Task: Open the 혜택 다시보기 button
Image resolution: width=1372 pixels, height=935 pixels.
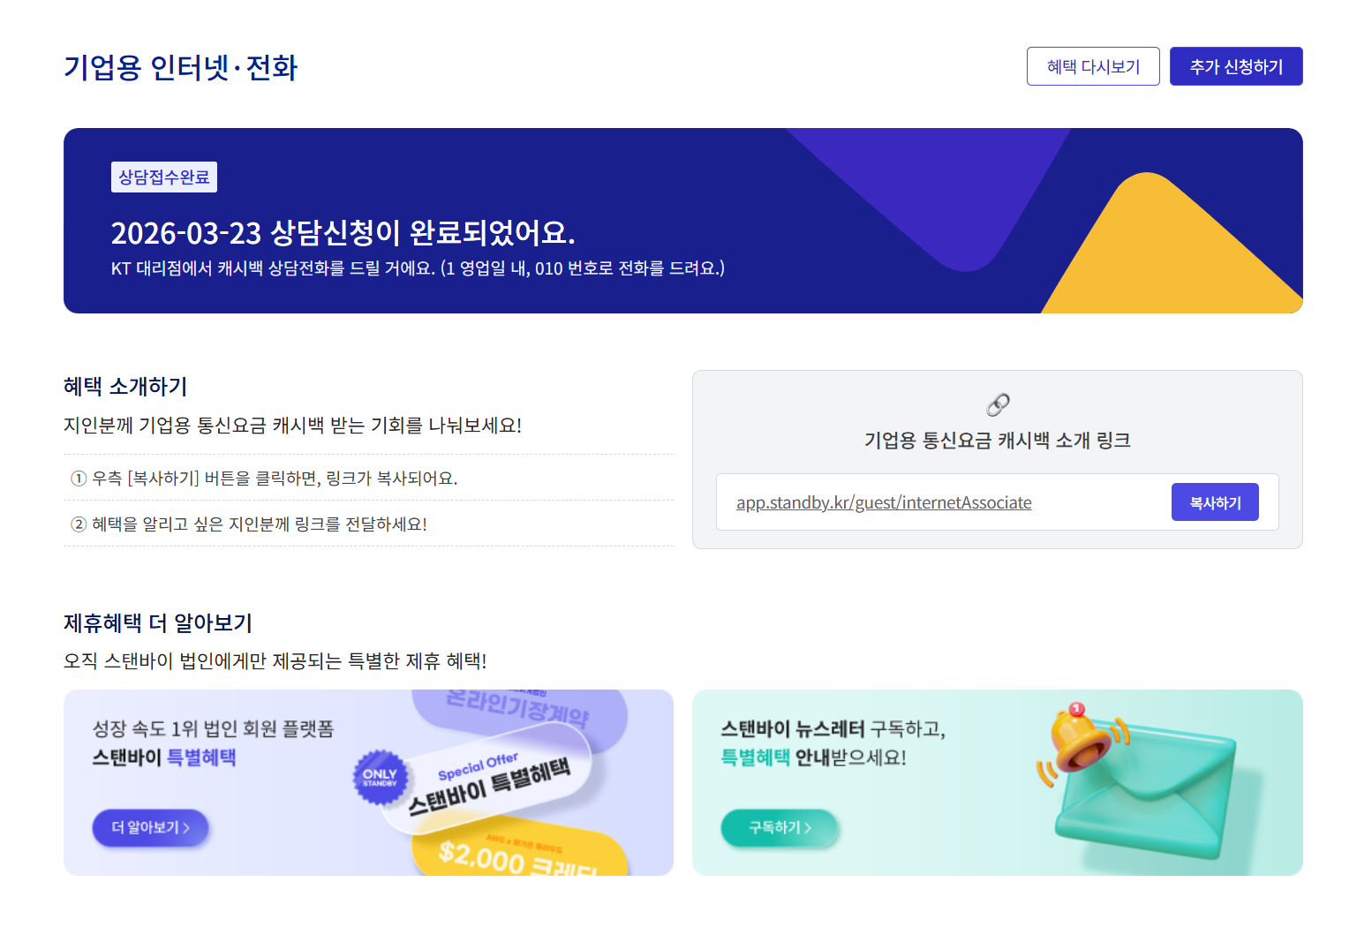Action: 1093,65
